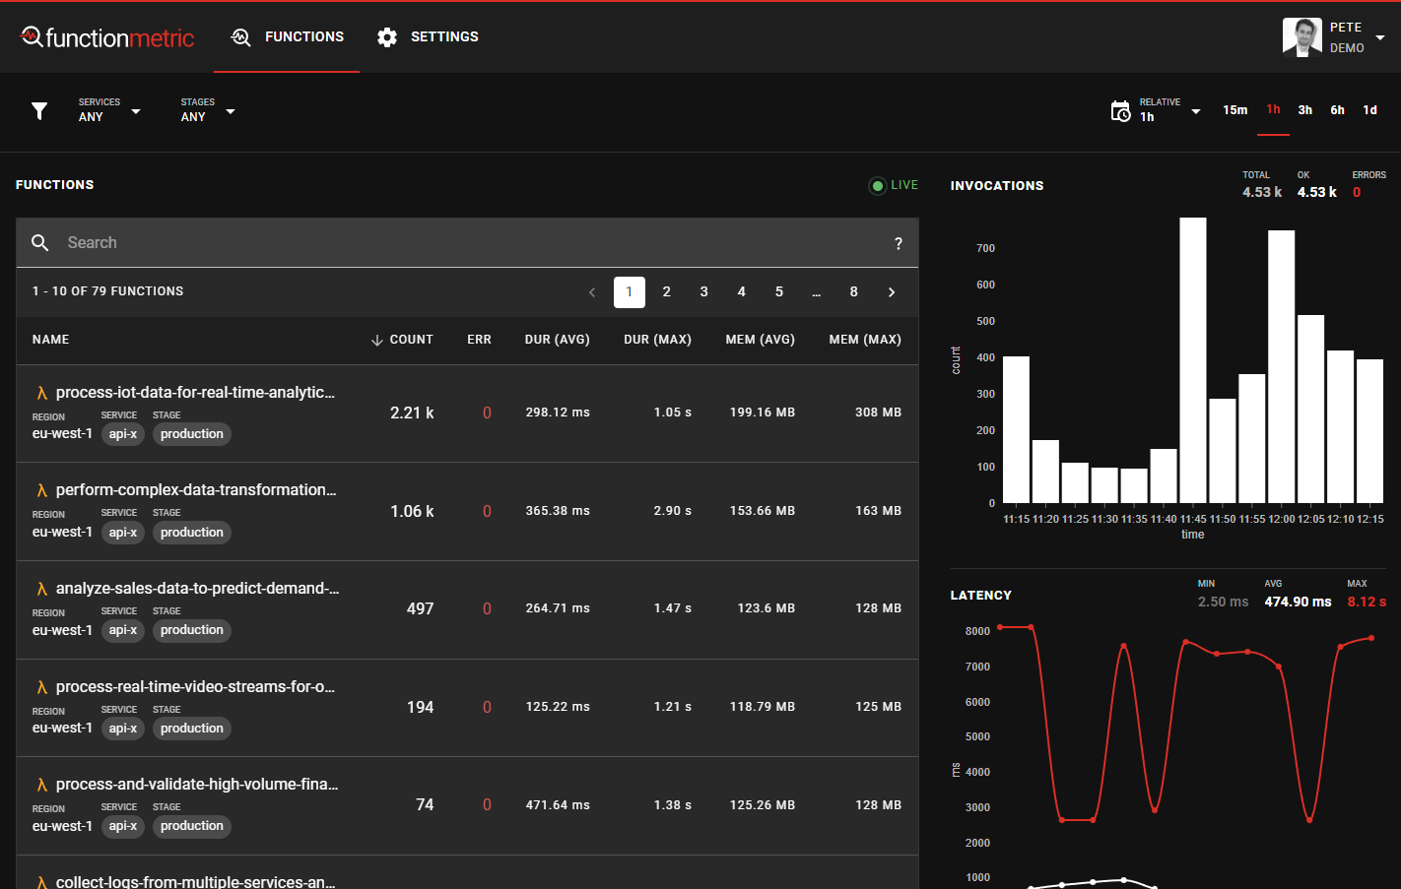Go to page 8

854,292
